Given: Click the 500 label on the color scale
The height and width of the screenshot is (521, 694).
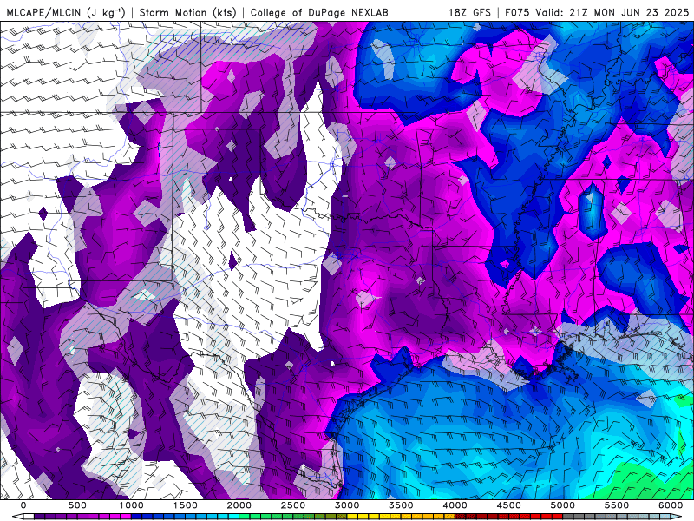Looking at the screenshot, I should (77, 505).
